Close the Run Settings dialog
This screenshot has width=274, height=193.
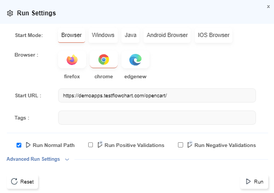pyautogui.click(x=268, y=7)
